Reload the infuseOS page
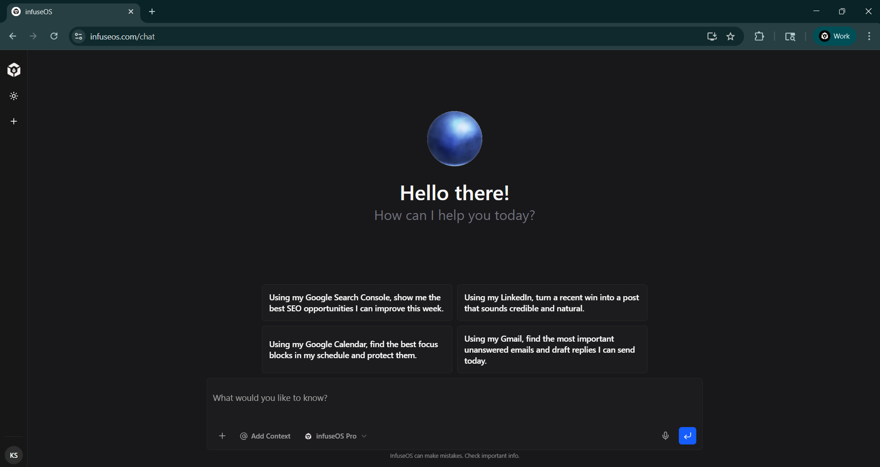Viewport: 880px width, 467px height. coord(54,36)
